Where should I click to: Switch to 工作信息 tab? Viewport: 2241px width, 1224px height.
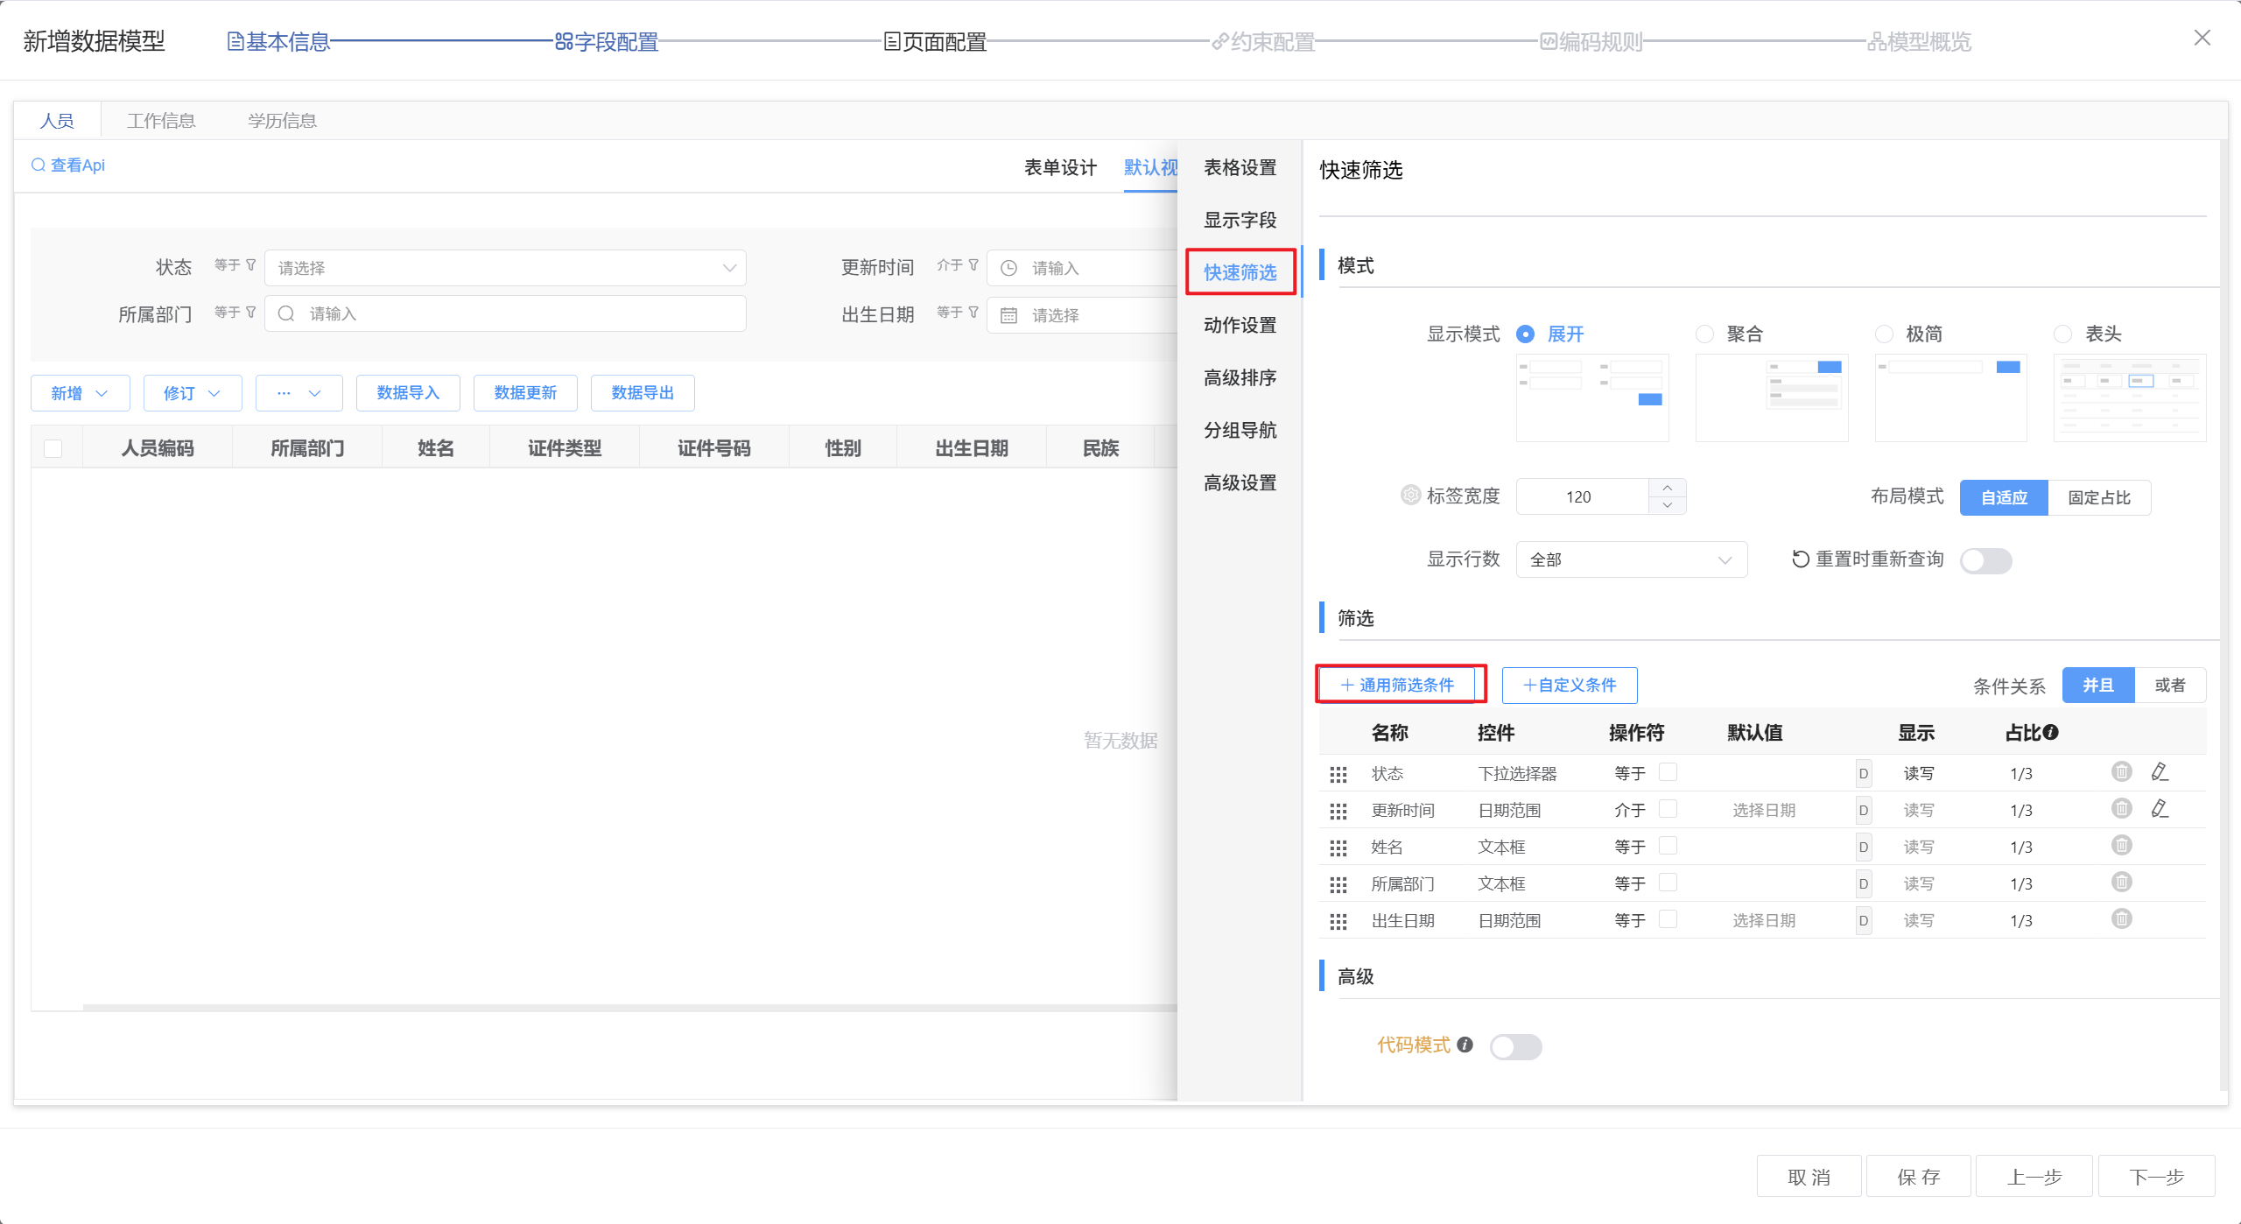161,121
